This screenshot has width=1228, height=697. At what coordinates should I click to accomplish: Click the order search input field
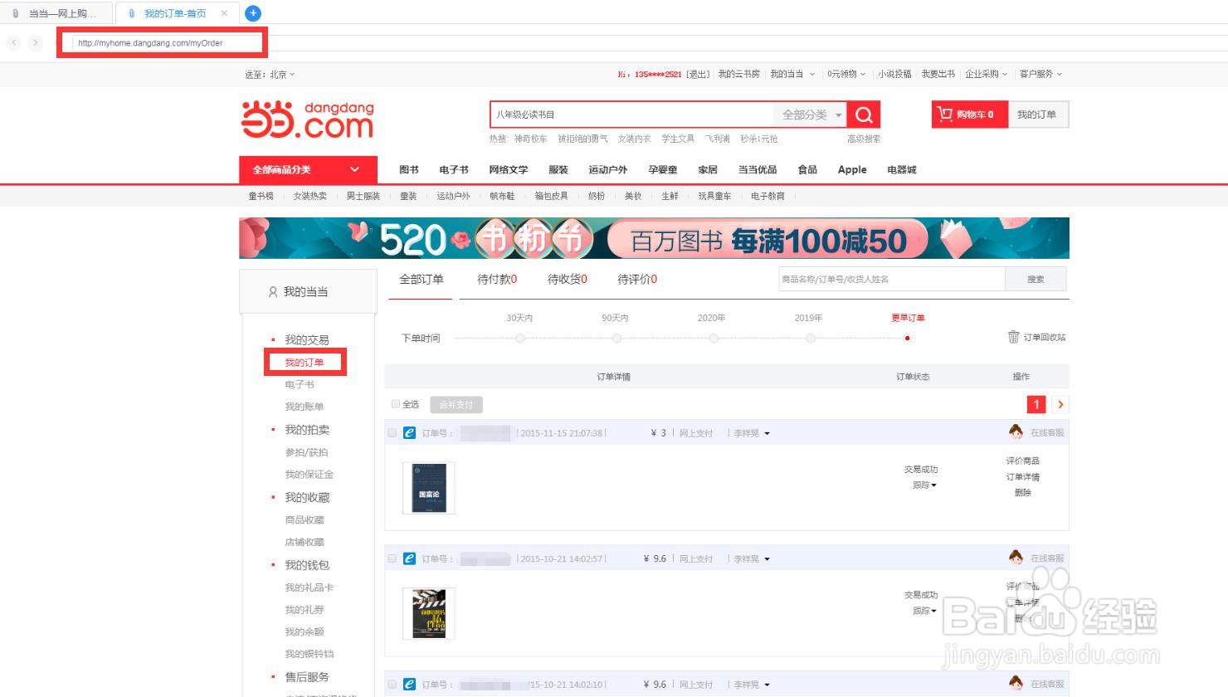tap(892, 280)
